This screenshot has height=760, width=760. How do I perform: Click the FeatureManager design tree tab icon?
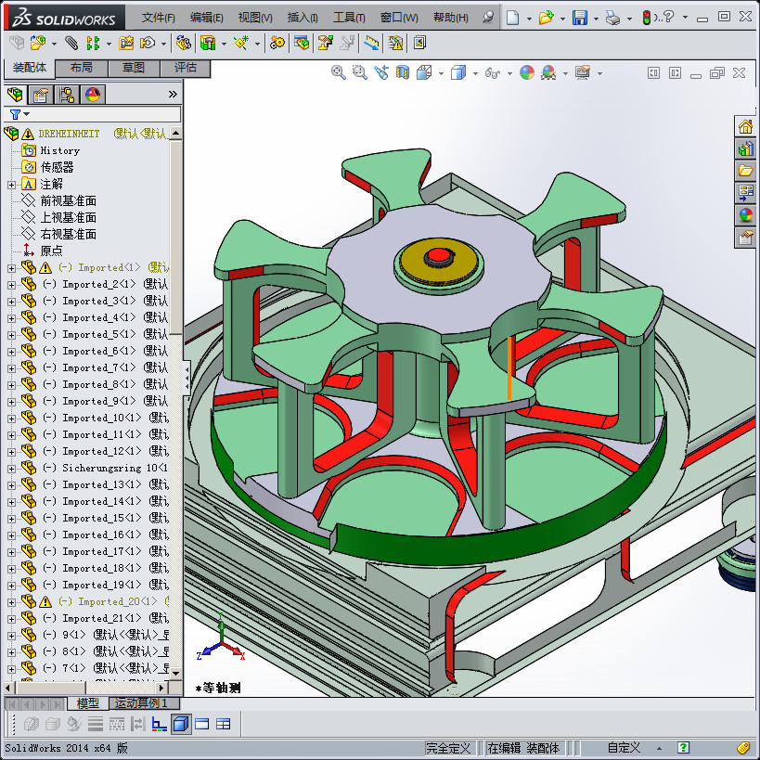click(18, 94)
